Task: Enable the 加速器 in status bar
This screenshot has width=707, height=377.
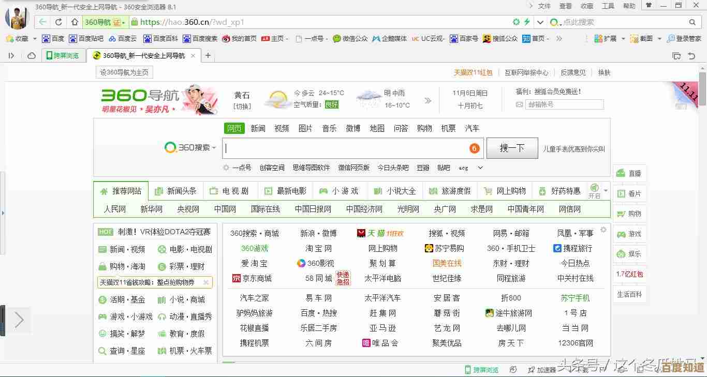Action: (x=542, y=370)
